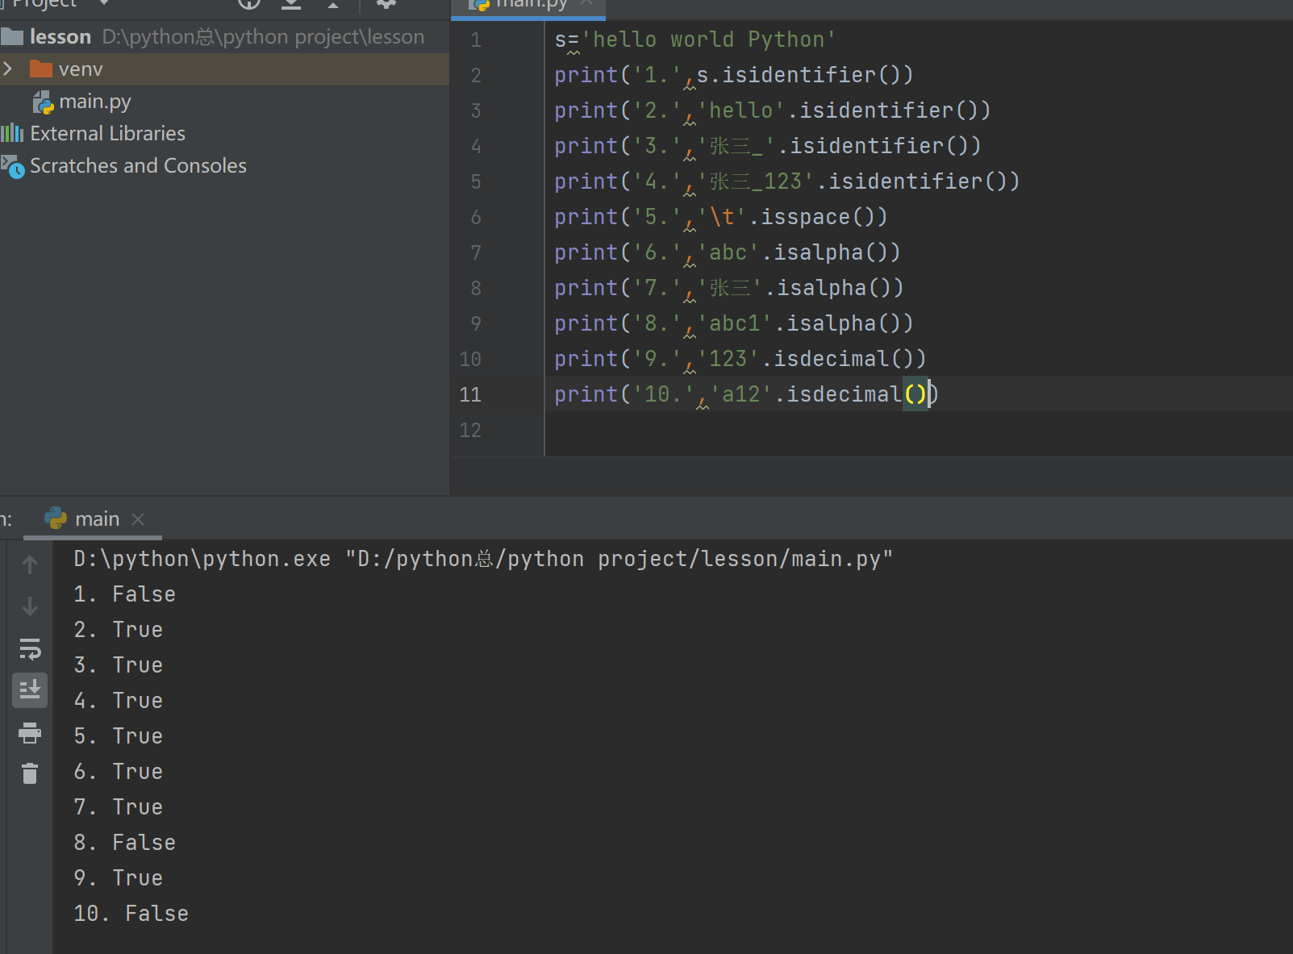Screen dimensions: 1293x954
Task: Click the '5. True' output line
Action: coord(118,736)
